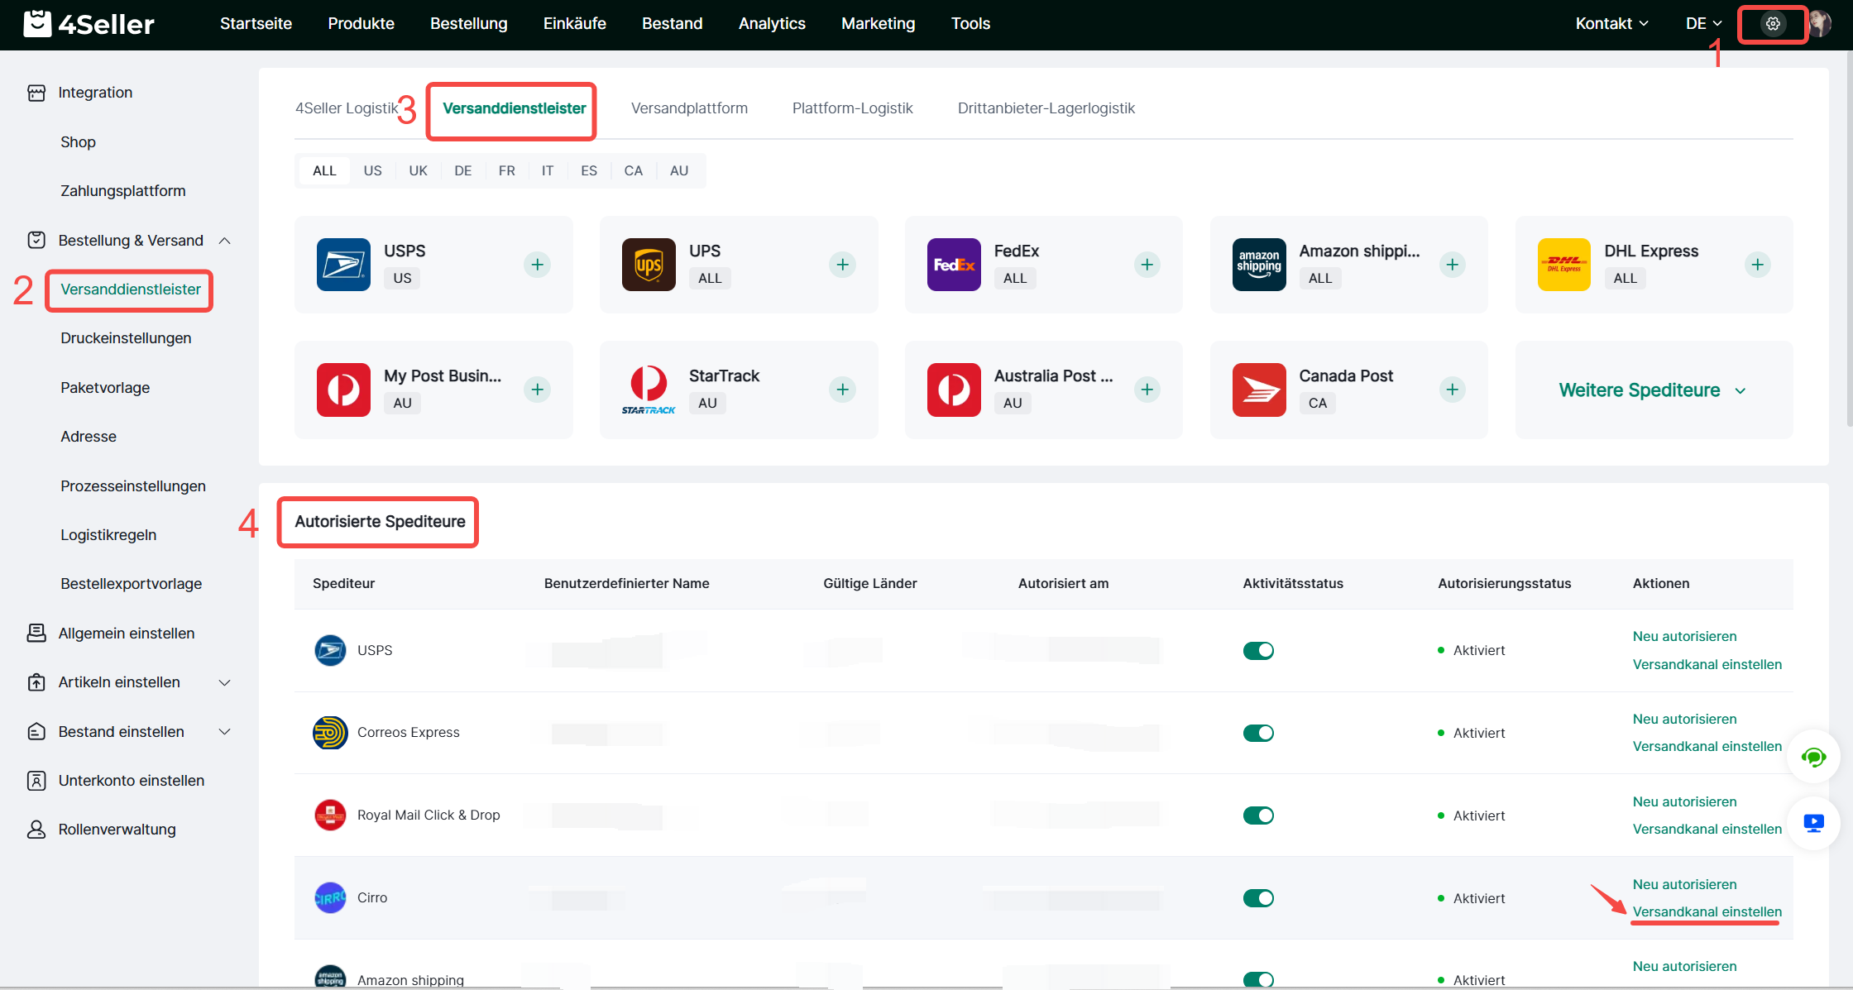Click plus icon on FedEx card
The image size is (1853, 990).
click(1147, 265)
